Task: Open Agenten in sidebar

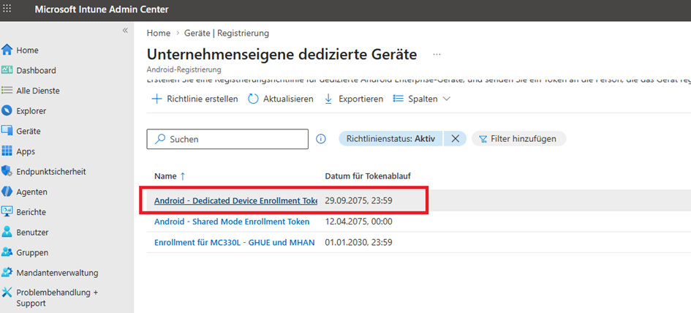Action: [31, 192]
